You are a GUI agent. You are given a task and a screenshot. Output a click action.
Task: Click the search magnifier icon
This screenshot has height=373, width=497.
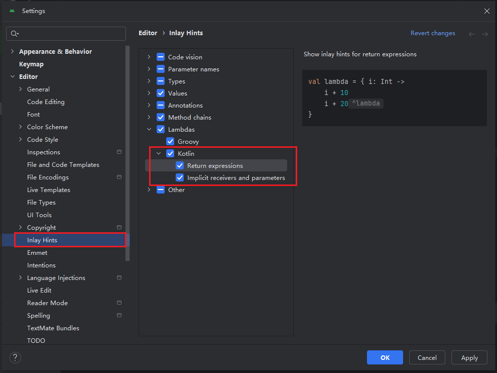[15, 34]
